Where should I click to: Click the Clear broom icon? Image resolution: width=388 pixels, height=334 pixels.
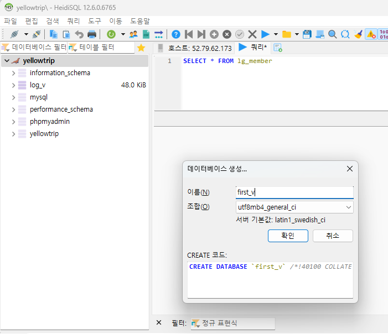(358, 34)
